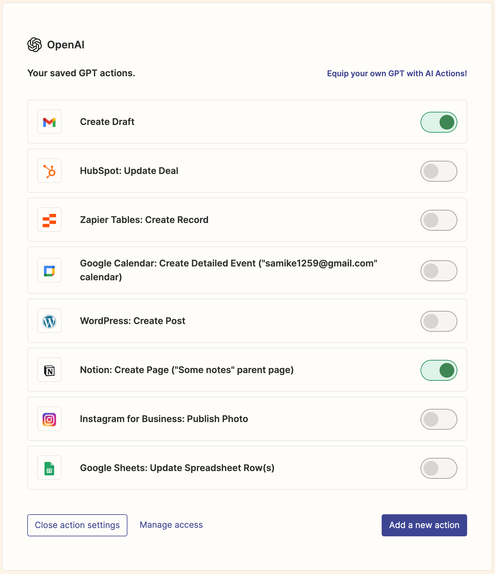
Task: Enable Instagram Publish Photo toggle
Action: (x=439, y=419)
